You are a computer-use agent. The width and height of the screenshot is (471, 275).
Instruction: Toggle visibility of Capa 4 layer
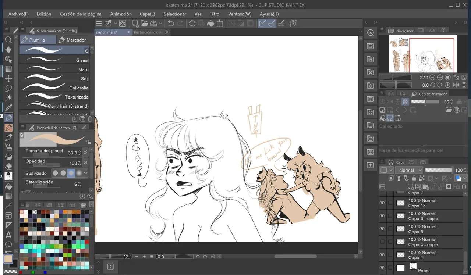(x=382, y=255)
